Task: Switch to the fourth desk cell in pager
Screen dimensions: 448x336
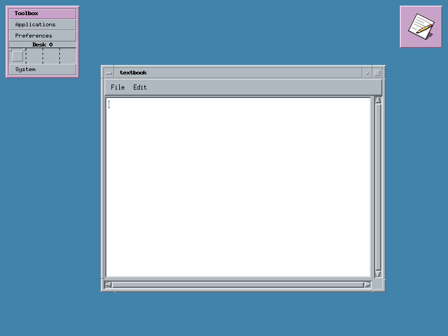Action: tap(68, 56)
